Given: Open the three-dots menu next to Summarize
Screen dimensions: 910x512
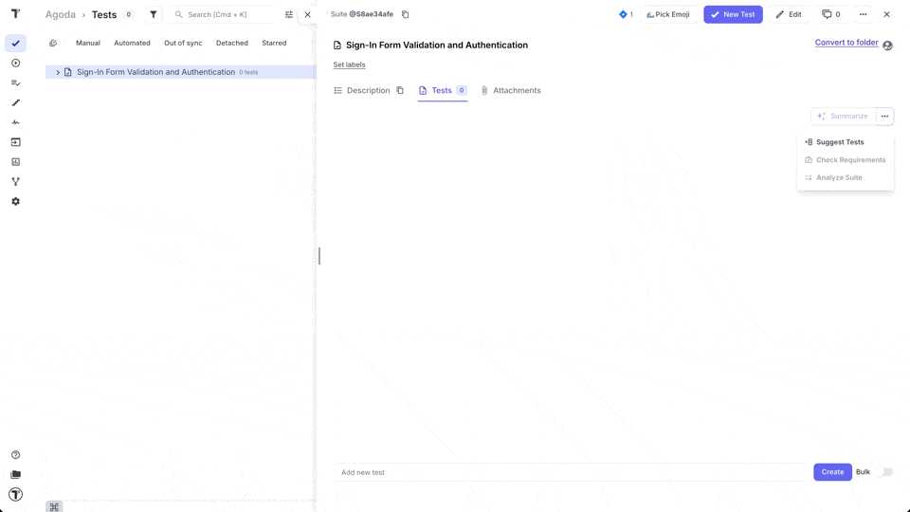Looking at the screenshot, I should 884,116.
